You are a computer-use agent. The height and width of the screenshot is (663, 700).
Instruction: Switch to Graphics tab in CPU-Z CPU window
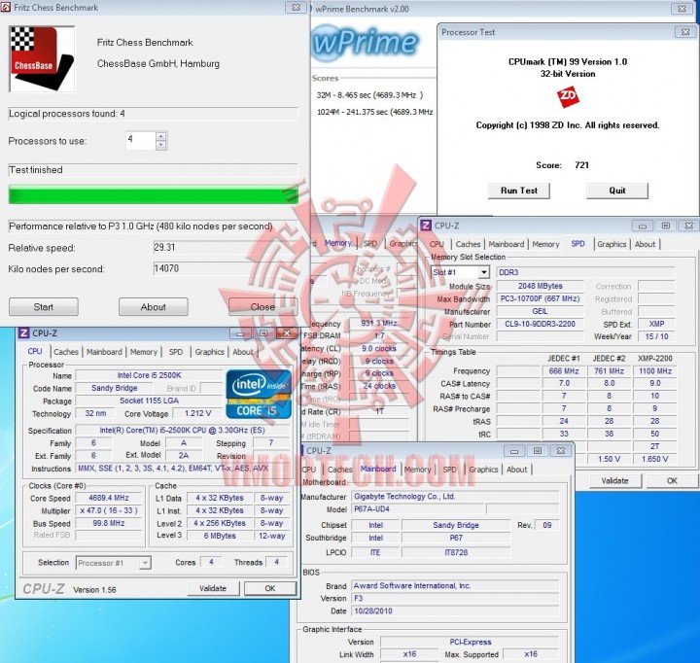click(209, 352)
